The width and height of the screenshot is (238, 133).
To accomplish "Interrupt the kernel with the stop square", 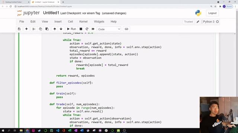I will click(x=81, y=29).
